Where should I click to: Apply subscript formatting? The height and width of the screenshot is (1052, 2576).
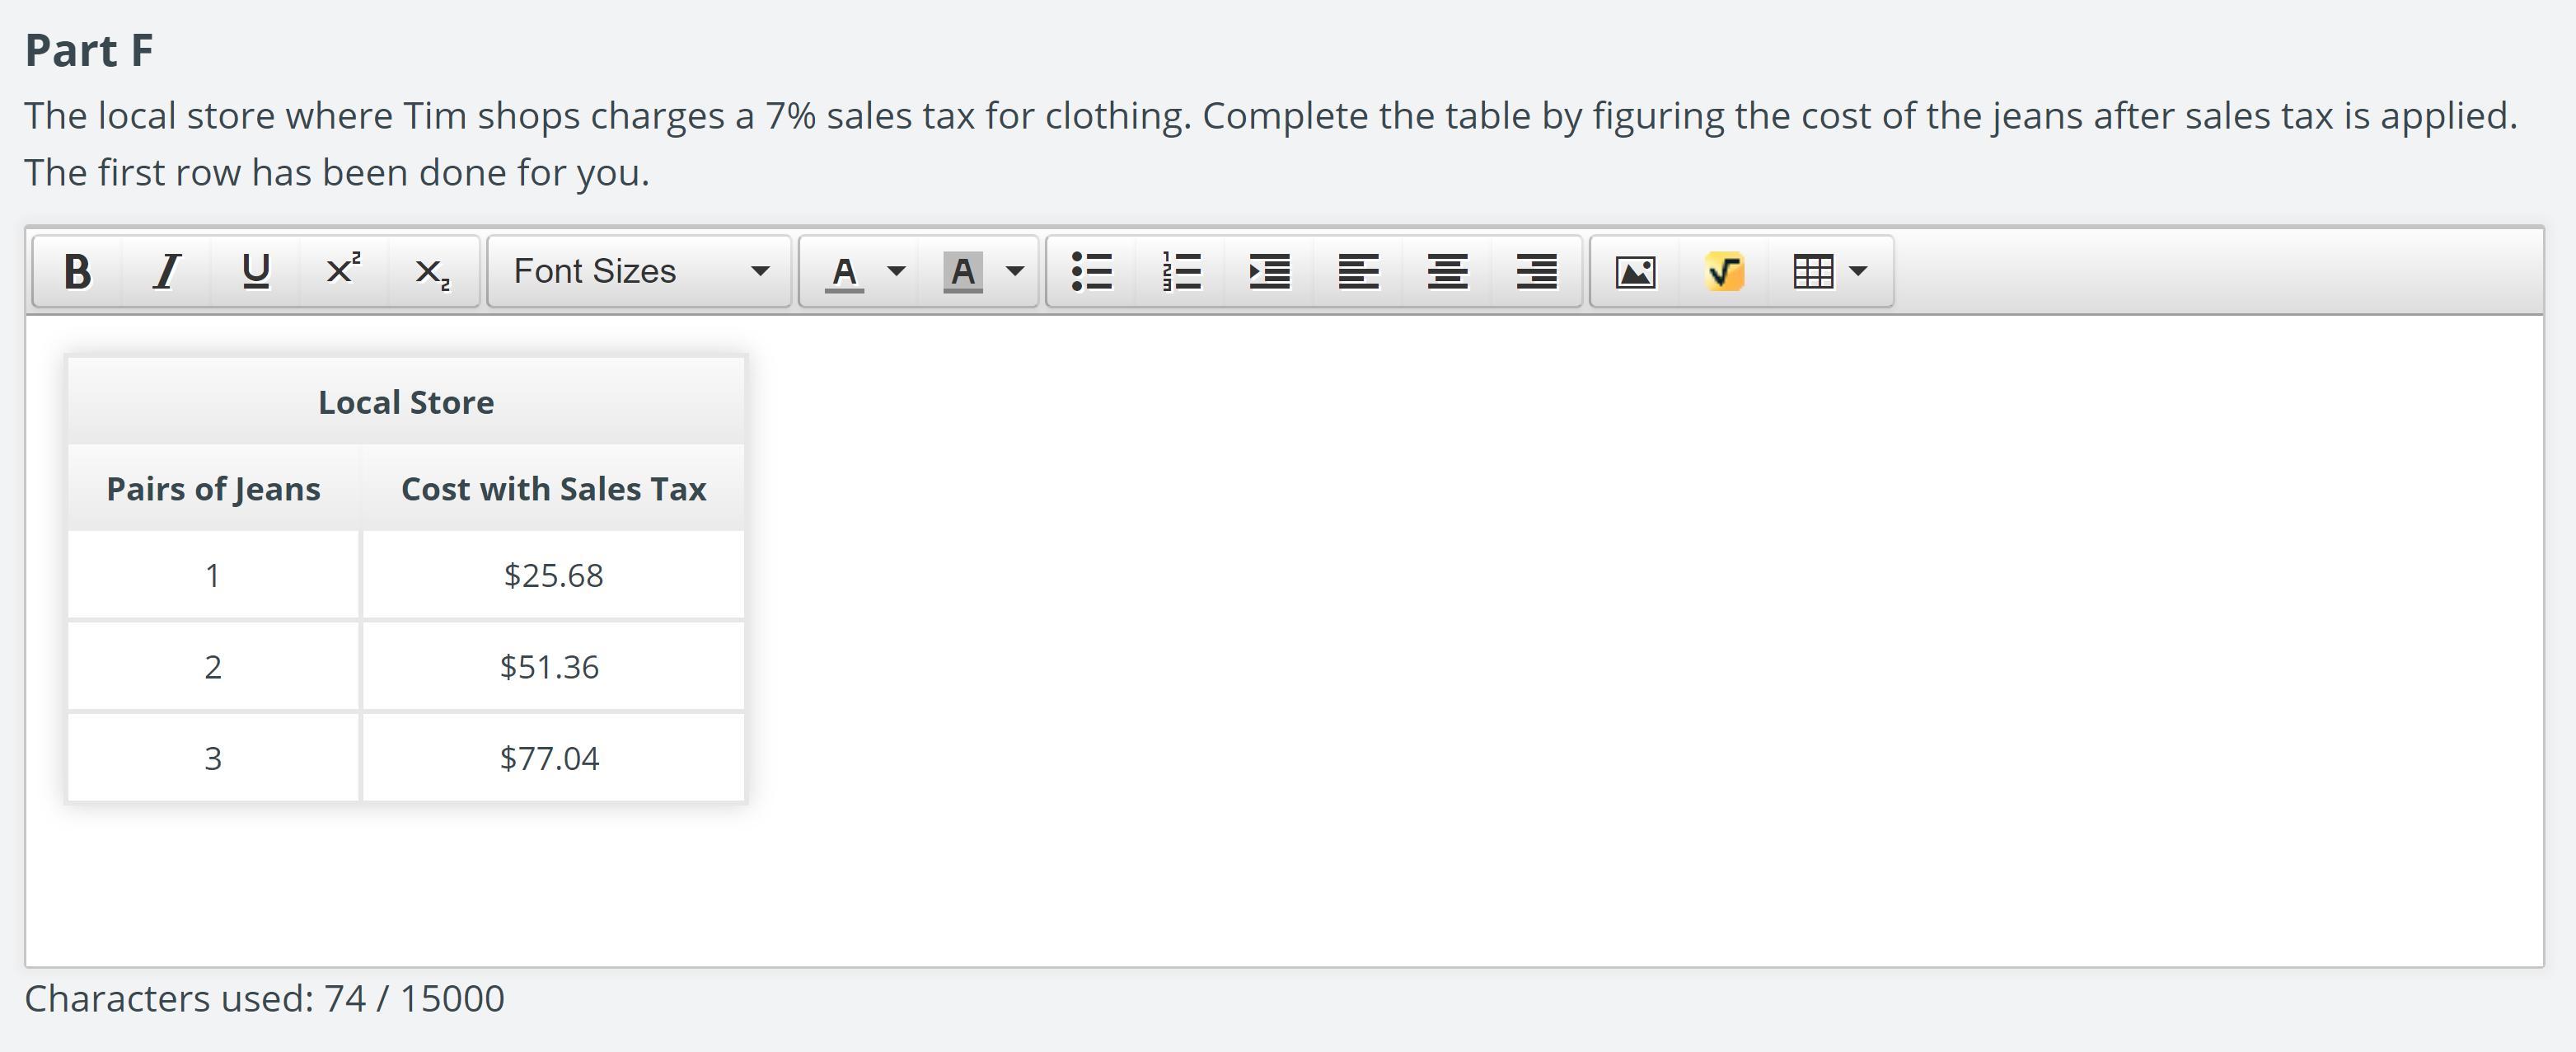click(x=432, y=271)
